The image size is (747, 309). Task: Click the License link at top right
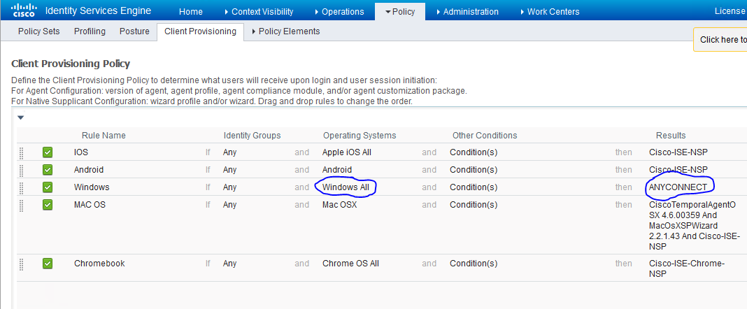[x=730, y=11]
